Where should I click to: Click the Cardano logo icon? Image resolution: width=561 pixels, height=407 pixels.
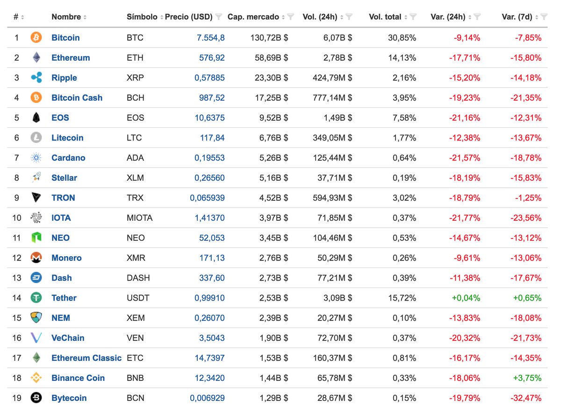pyautogui.click(x=36, y=158)
